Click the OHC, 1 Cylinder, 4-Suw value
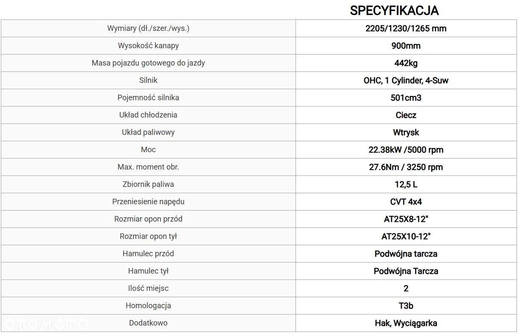This screenshot has height=334, width=525. pyautogui.click(x=406, y=80)
